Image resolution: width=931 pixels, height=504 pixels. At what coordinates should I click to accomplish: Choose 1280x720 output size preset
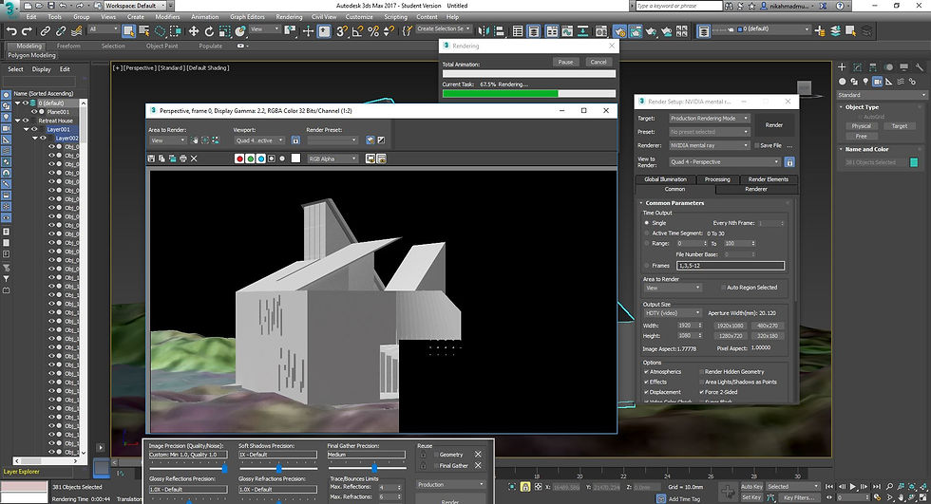pyautogui.click(x=731, y=336)
